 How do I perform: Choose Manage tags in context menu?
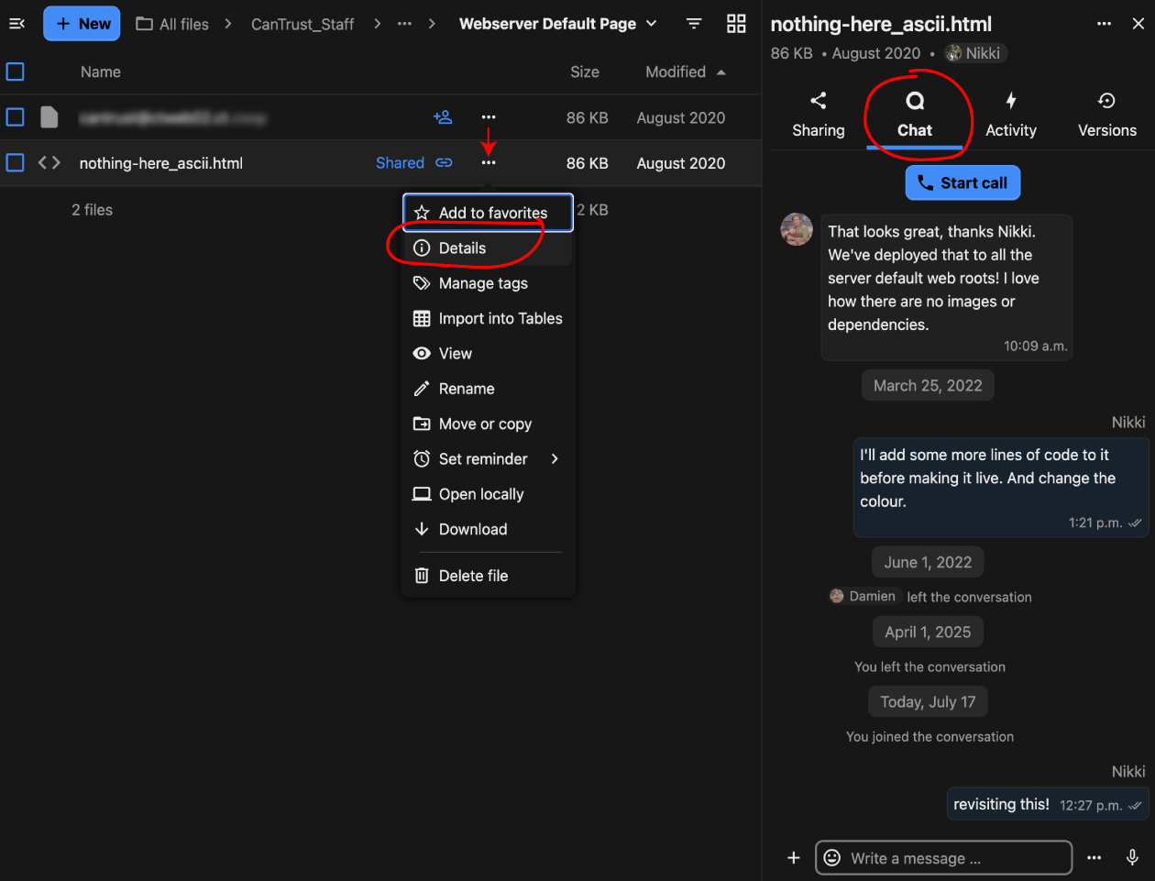coord(489,283)
